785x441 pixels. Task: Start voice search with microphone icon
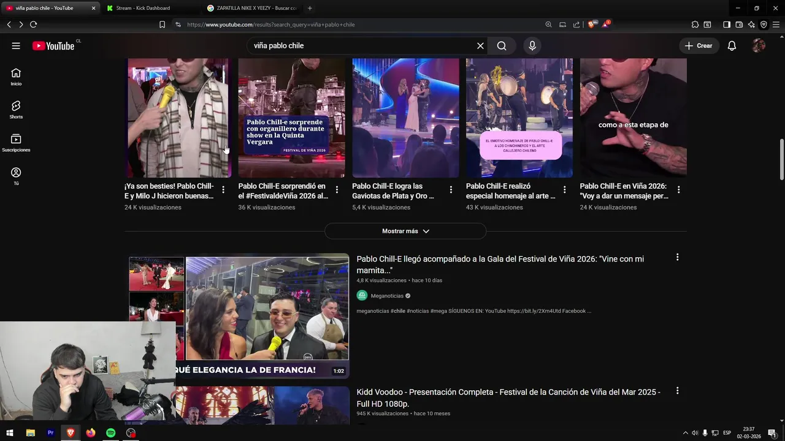532,46
